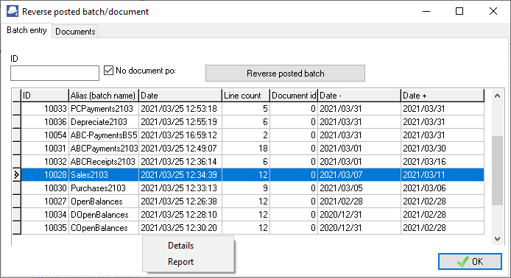Select the COpenBalances batch name
The height and width of the screenshot is (278, 511).
(x=104, y=228)
